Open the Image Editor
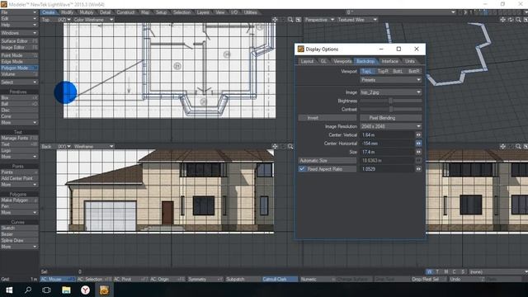The width and height of the screenshot is (528, 297). click(x=19, y=48)
